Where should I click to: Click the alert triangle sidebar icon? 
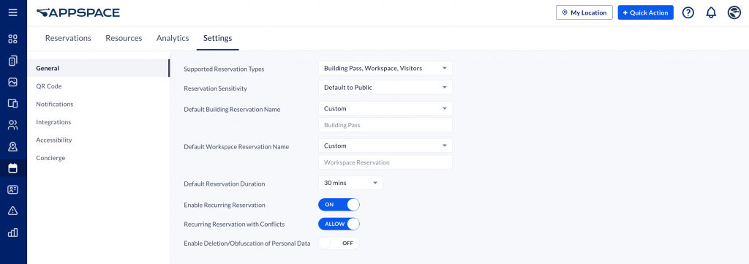(13, 211)
